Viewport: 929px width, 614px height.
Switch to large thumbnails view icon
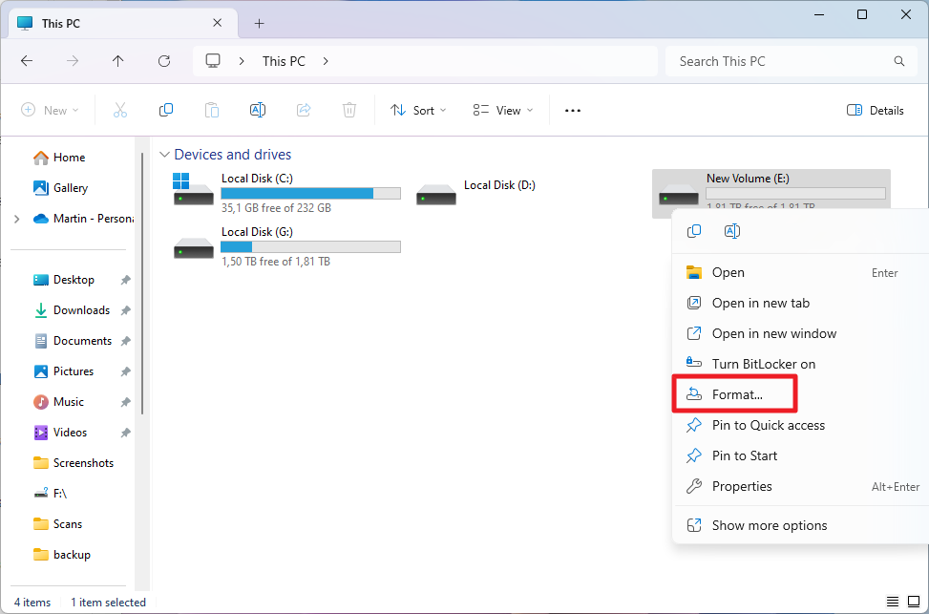click(x=913, y=603)
